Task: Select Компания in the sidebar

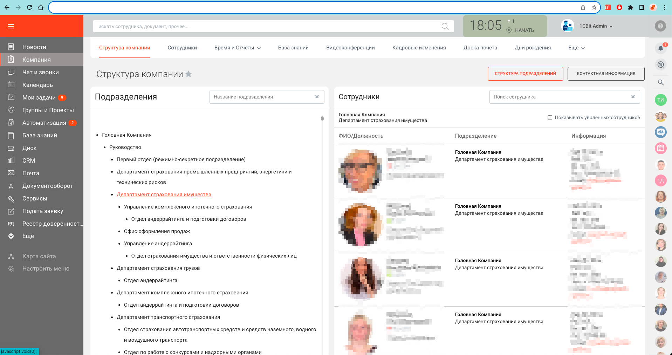Action: tap(42, 60)
